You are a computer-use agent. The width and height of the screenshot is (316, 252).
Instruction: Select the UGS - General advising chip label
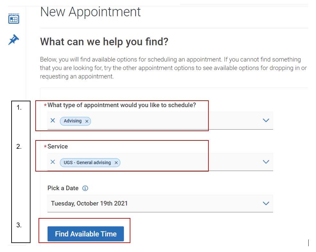click(87, 163)
